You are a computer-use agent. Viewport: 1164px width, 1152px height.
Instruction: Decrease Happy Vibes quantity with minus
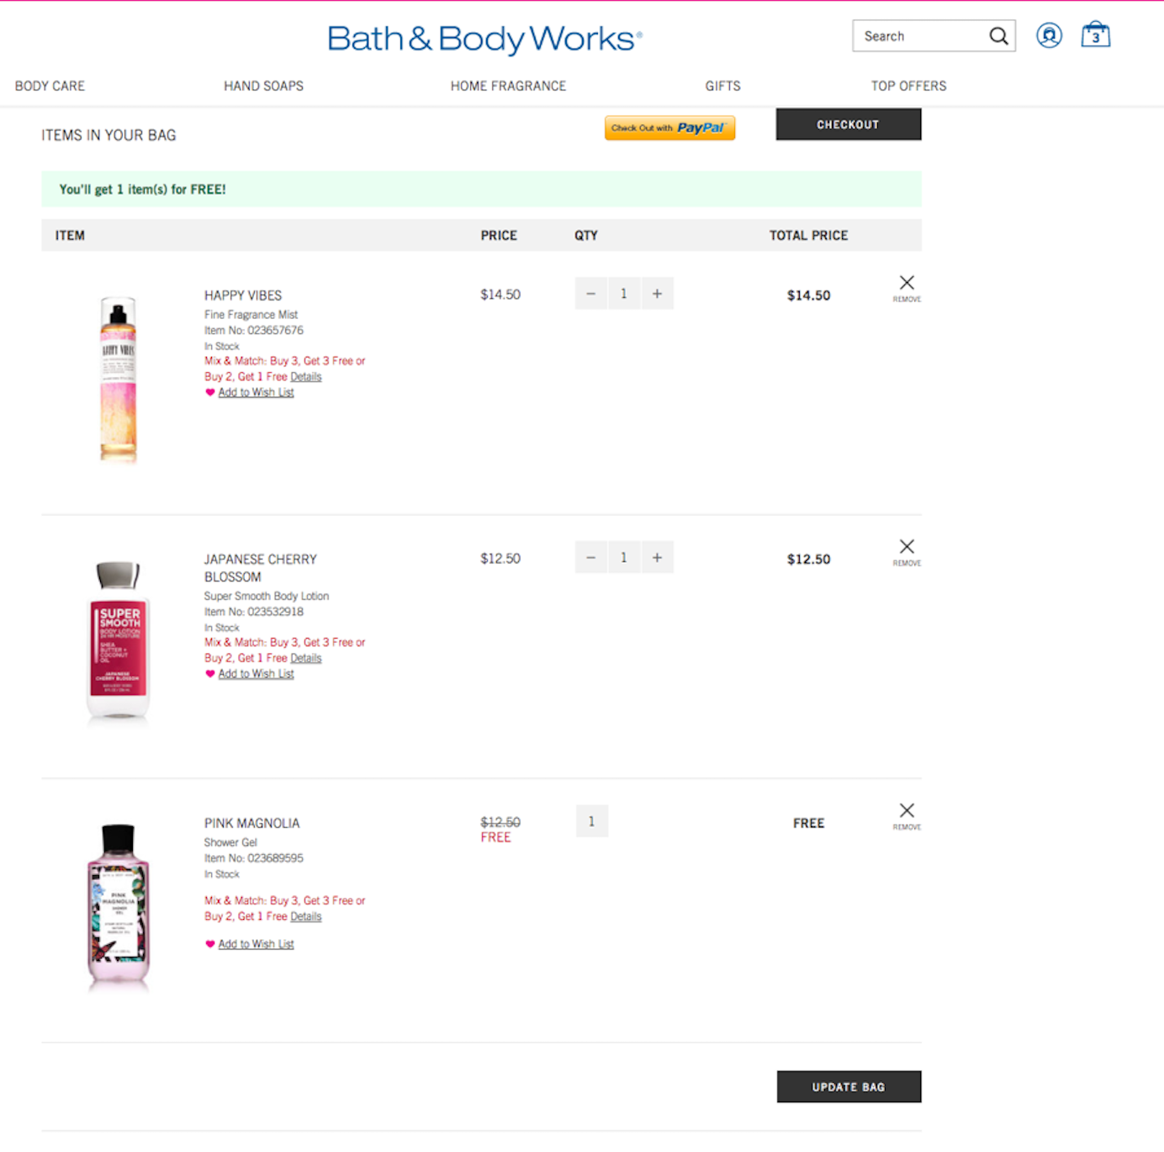pos(591,294)
